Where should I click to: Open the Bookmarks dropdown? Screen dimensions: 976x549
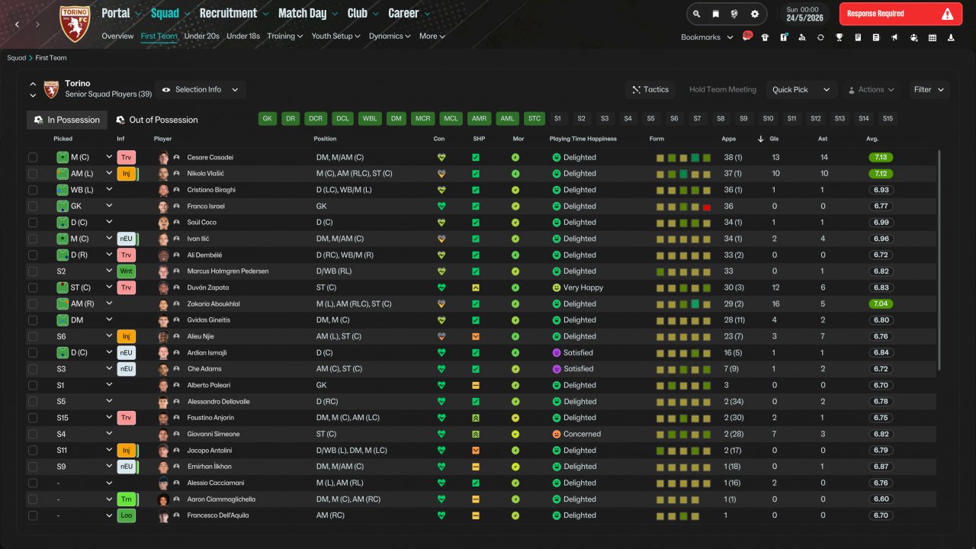tap(707, 37)
